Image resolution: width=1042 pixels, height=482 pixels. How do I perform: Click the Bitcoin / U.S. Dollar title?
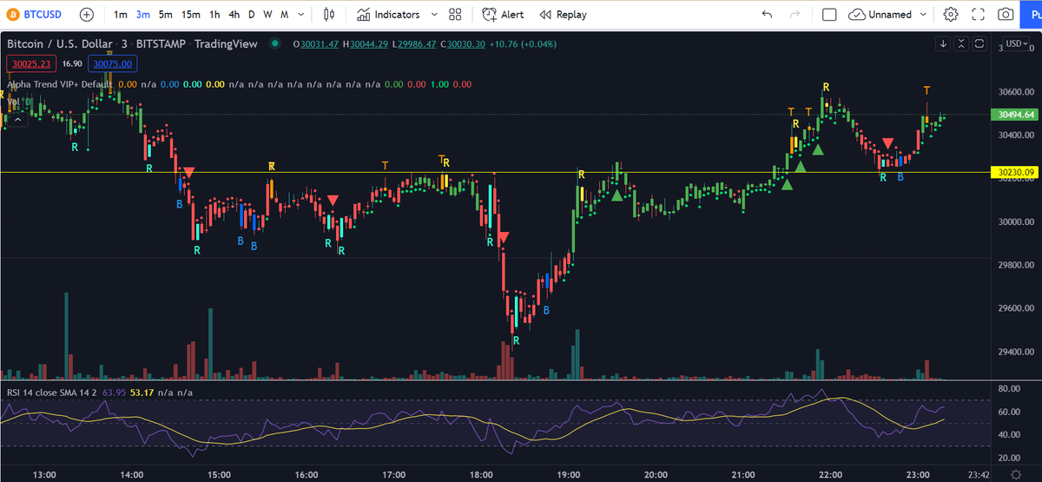70,43
